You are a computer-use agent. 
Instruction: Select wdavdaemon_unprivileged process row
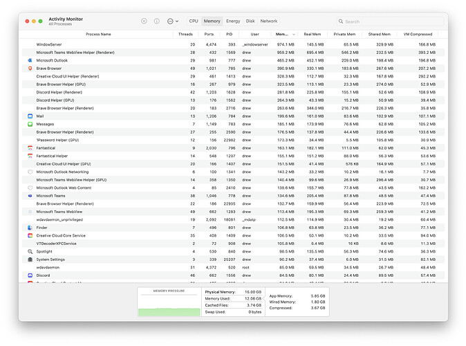[x=233, y=219]
